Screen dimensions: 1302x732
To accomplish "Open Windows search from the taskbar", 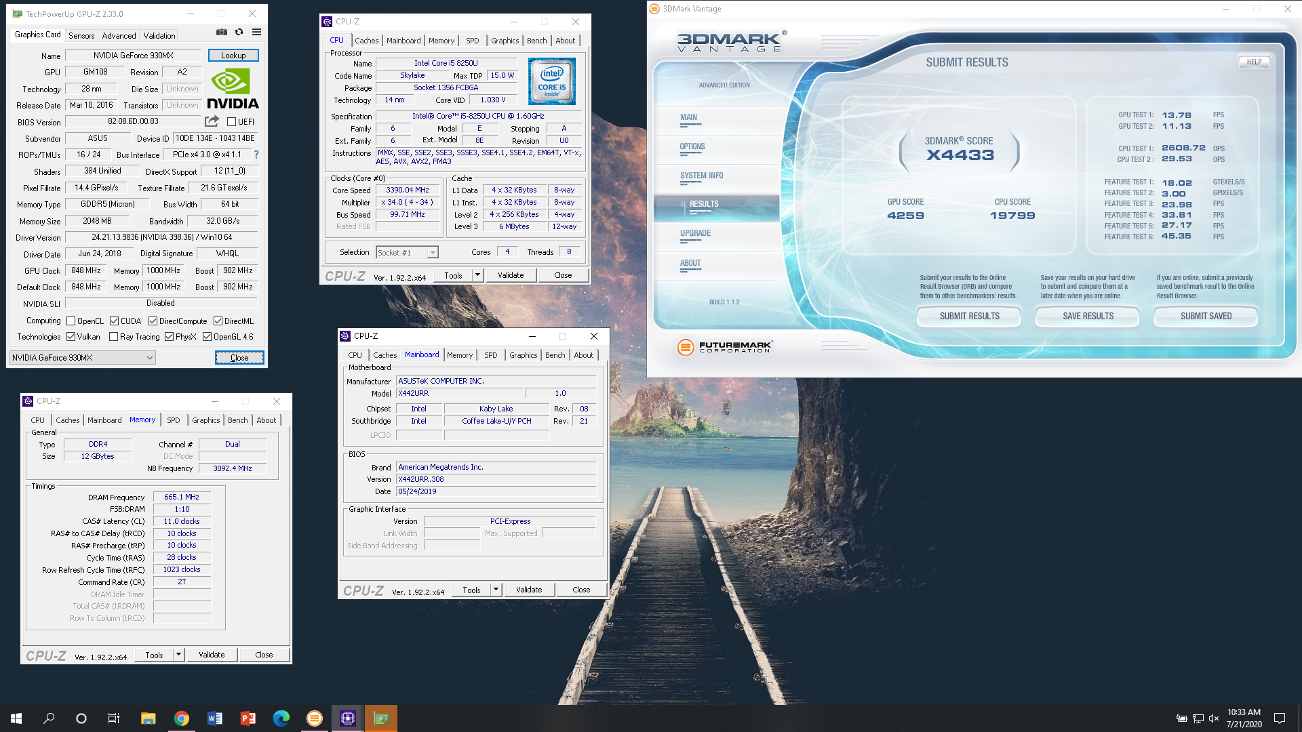I will [x=49, y=718].
